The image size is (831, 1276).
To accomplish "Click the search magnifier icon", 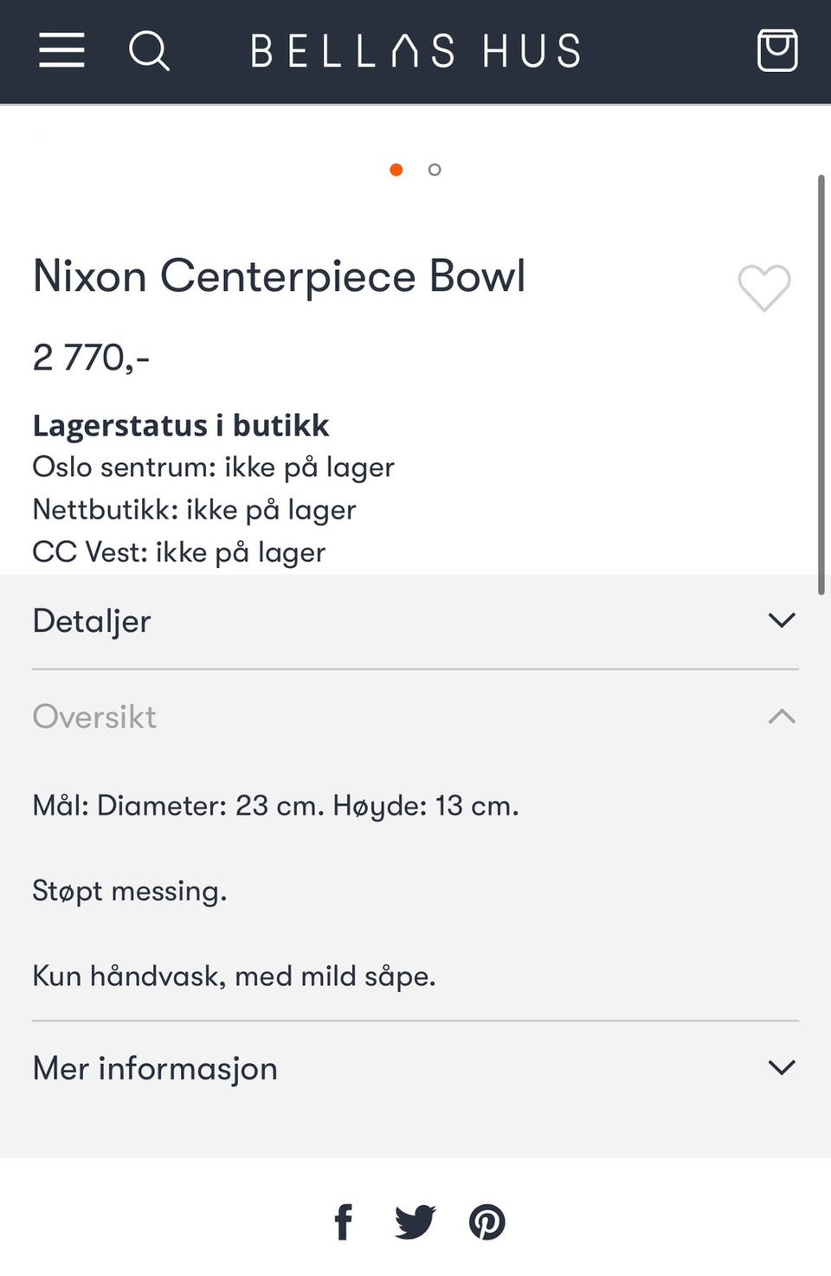I will [149, 50].
